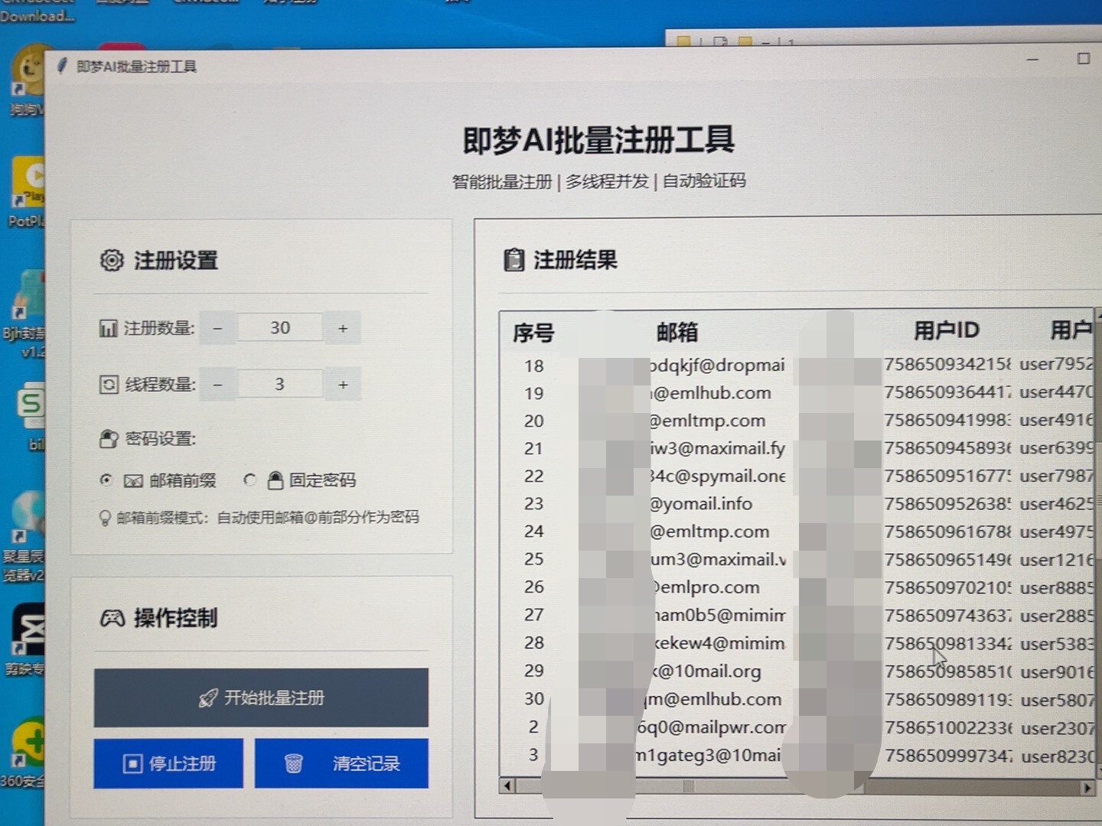
Task: Click the emlpro.com email in row 26
Action: pyautogui.click(x=706, y=587)
